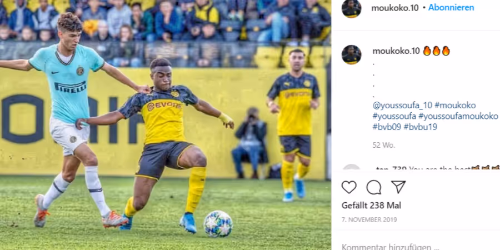The width and height of the screenshot is (500, 250).
Task: Open moukoko.10 username in caption
Action: [x=396, y=51]
